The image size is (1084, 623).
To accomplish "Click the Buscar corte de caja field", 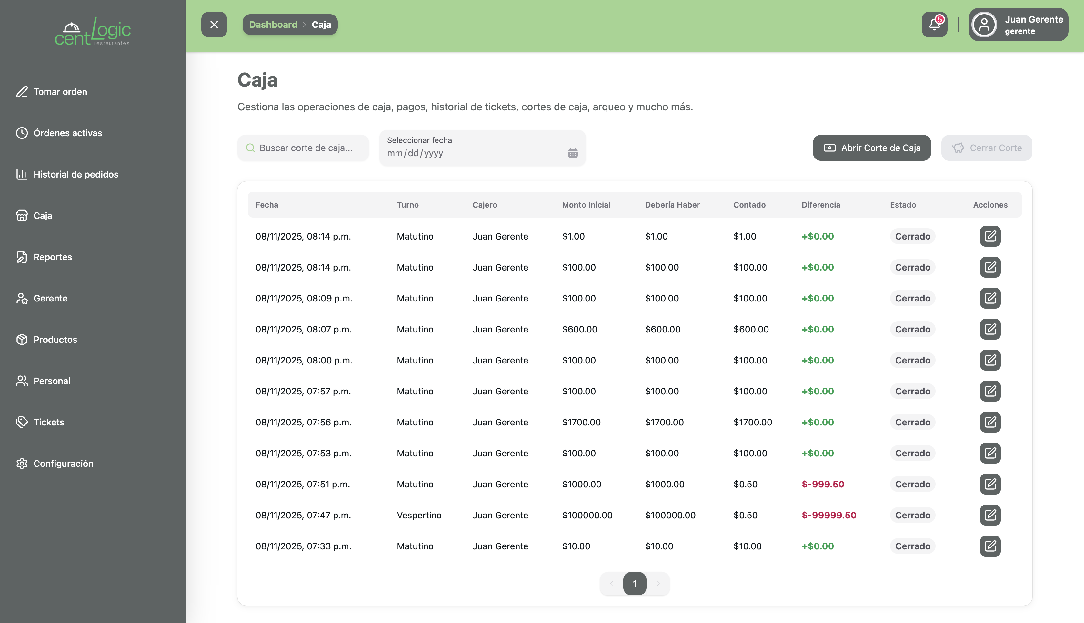I will tap(306, 148).
